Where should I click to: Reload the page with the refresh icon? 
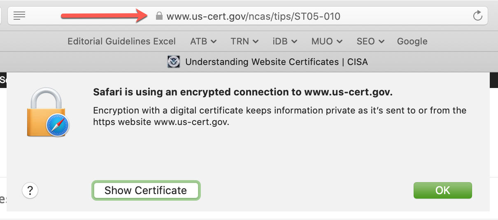477,16
